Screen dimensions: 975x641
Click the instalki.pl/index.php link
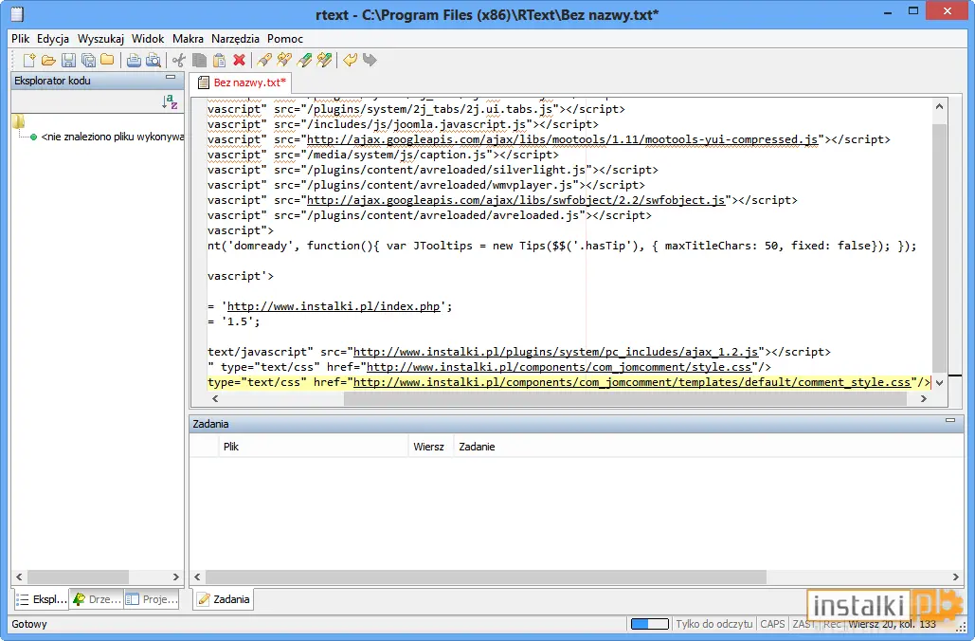[334, 306]
